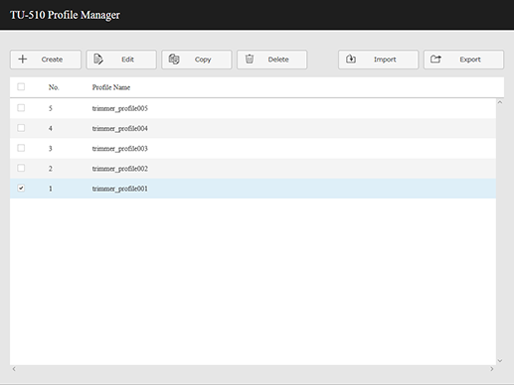Click the horizontal scroll left arrow
Screen dimensions: 514x385
click(x=14, y=369)
